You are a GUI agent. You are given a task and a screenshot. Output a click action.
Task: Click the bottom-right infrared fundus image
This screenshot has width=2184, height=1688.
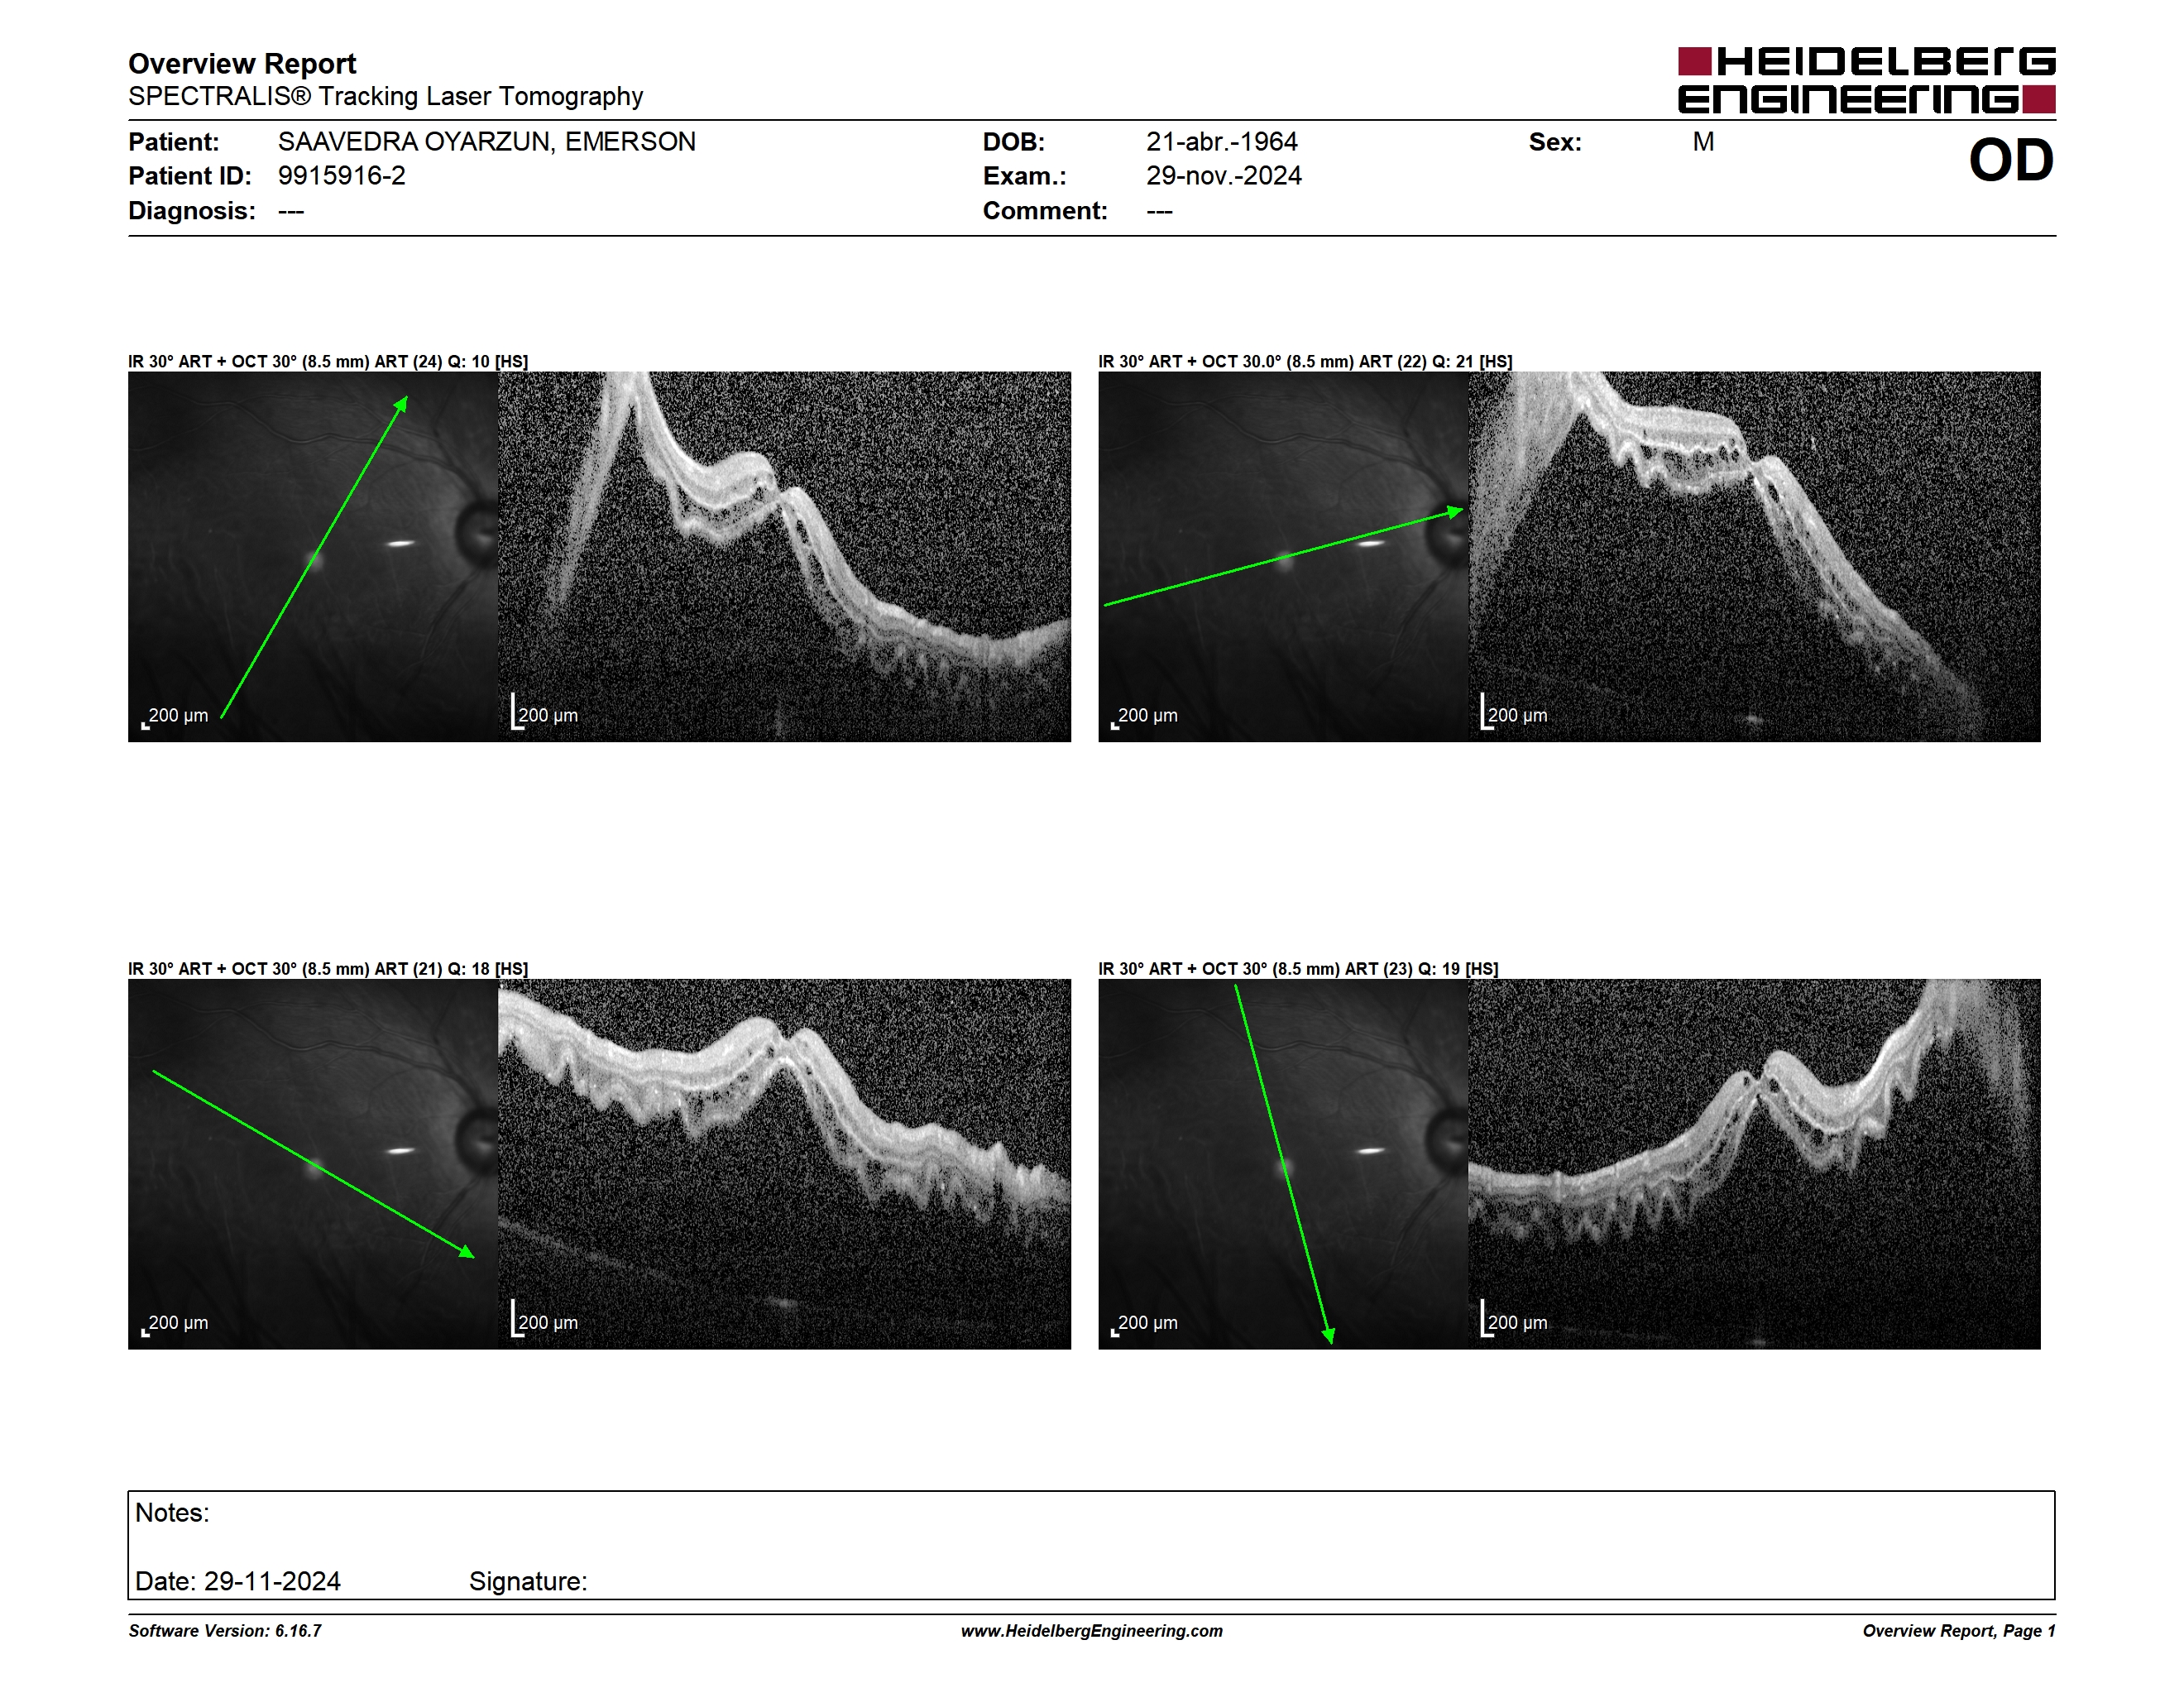(x=1283, y=1164)
